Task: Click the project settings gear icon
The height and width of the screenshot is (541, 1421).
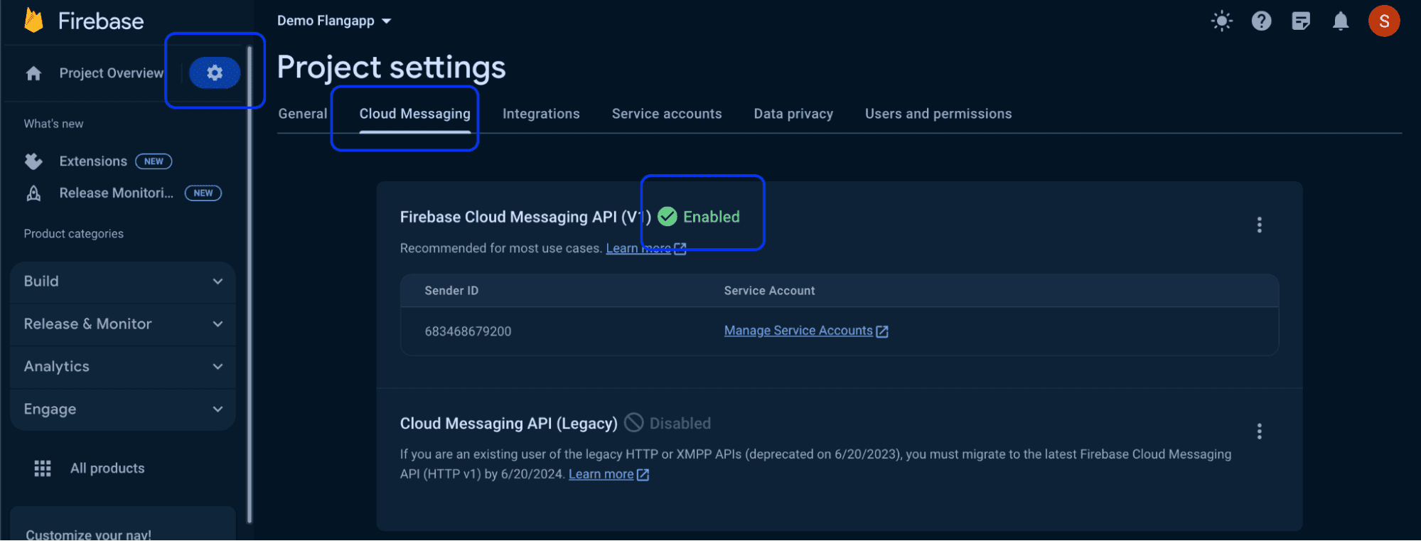Action: pyautogui.click(x=215, y=73)
